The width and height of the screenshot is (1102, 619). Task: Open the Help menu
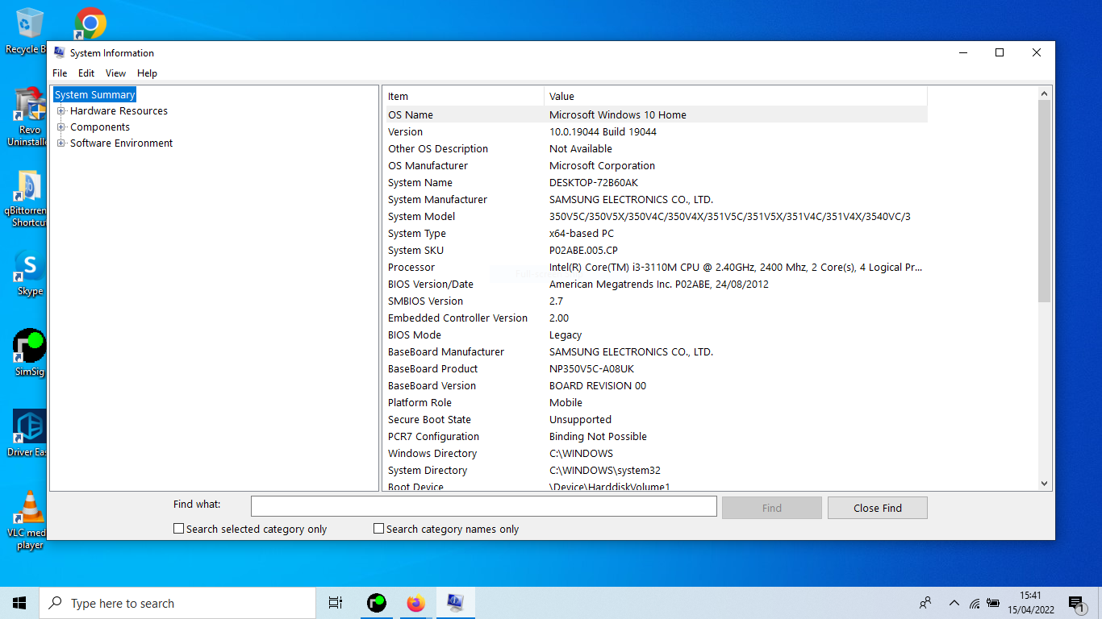point(147,73)
